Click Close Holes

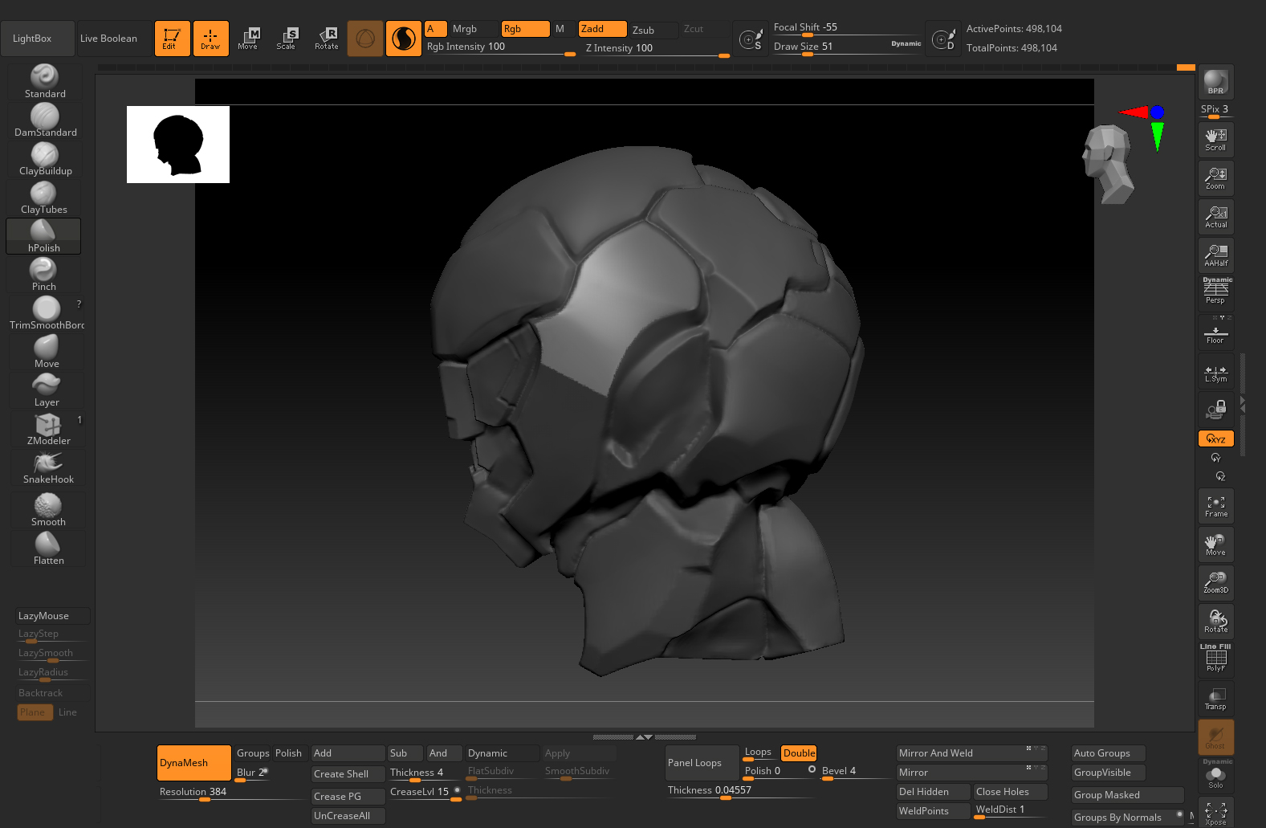(x=1011, y=792)
